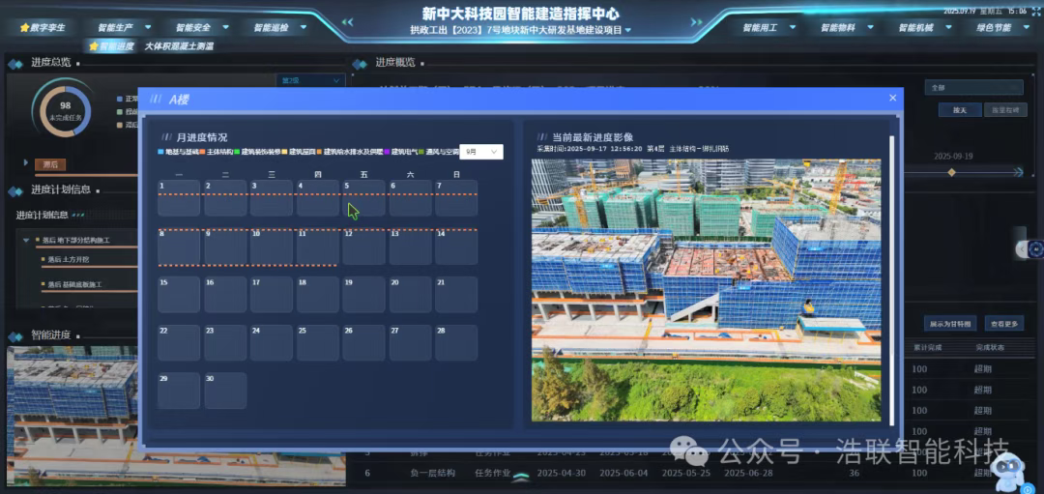Switch to 大体积混凝土测温 tab
The image size is (1044, 494).
180,45
